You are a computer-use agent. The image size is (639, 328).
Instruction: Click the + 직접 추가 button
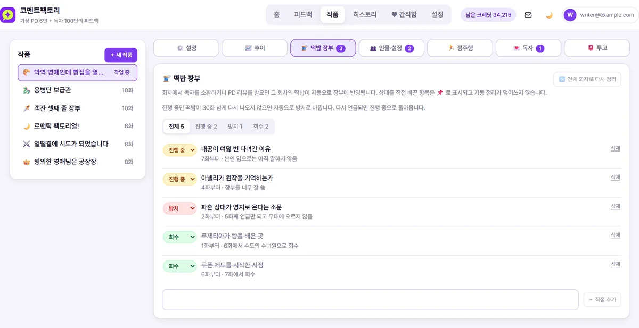point(602,300)
